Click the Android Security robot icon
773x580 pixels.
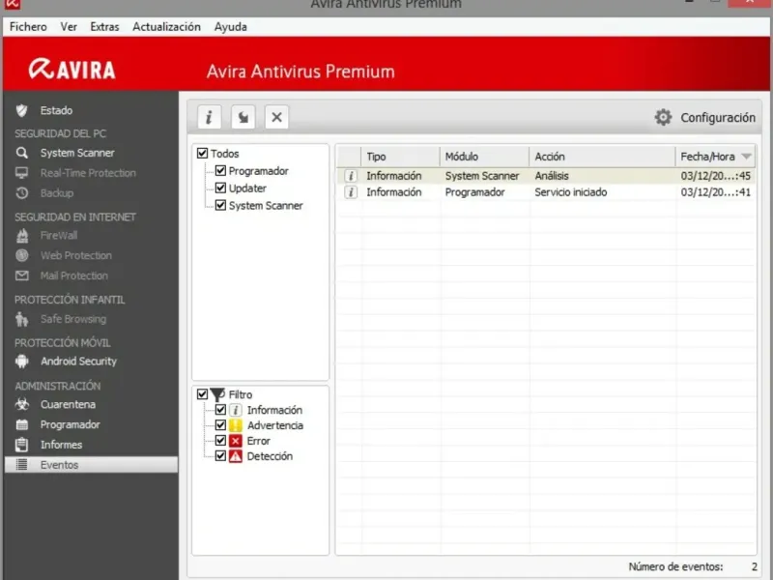pyautogui.click(x=21, y=362)
